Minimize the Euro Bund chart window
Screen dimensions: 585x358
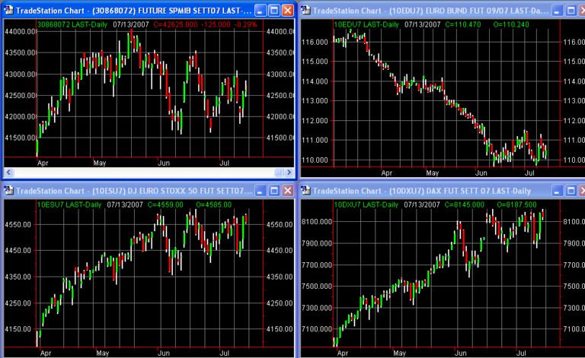(x=557, y=11)
